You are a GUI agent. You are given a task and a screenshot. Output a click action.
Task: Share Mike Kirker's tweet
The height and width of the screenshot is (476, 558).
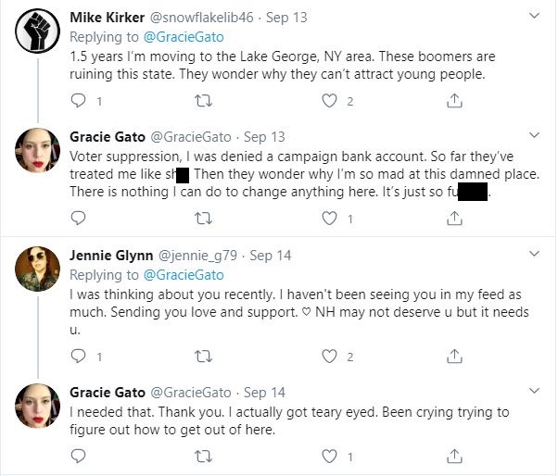click(453, 102)
